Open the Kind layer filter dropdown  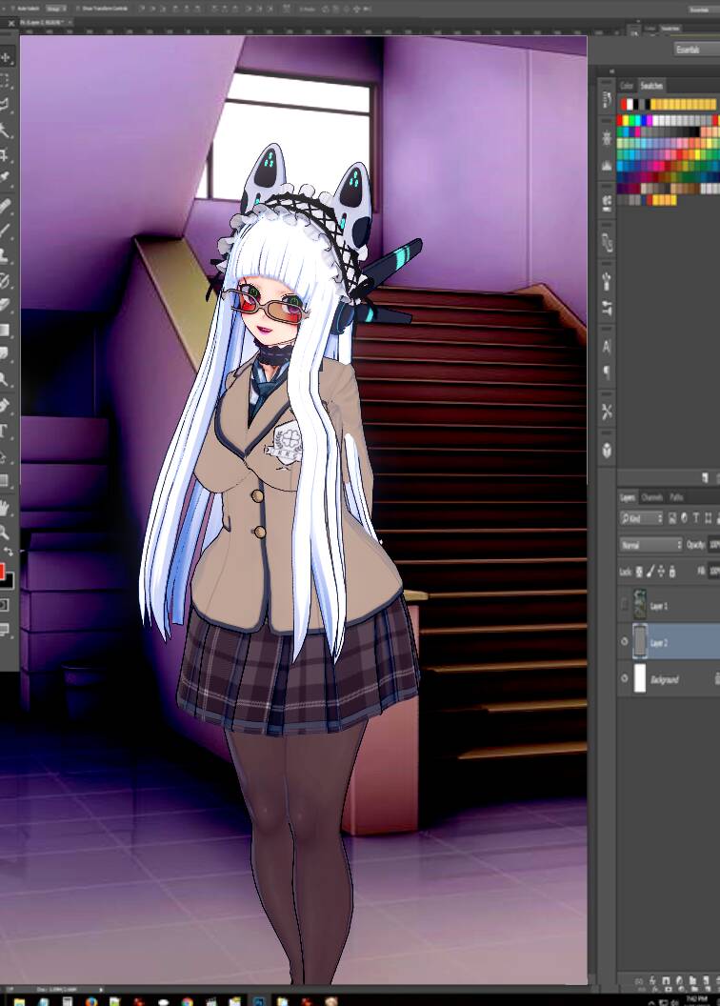click(x=641, y=518)
